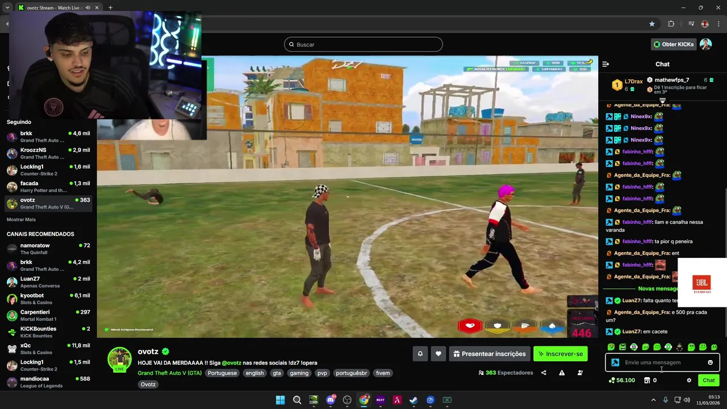Viewport: 727px width, 409px height.
Task: Open the emoji picker in message box
Action: (710, 362)
